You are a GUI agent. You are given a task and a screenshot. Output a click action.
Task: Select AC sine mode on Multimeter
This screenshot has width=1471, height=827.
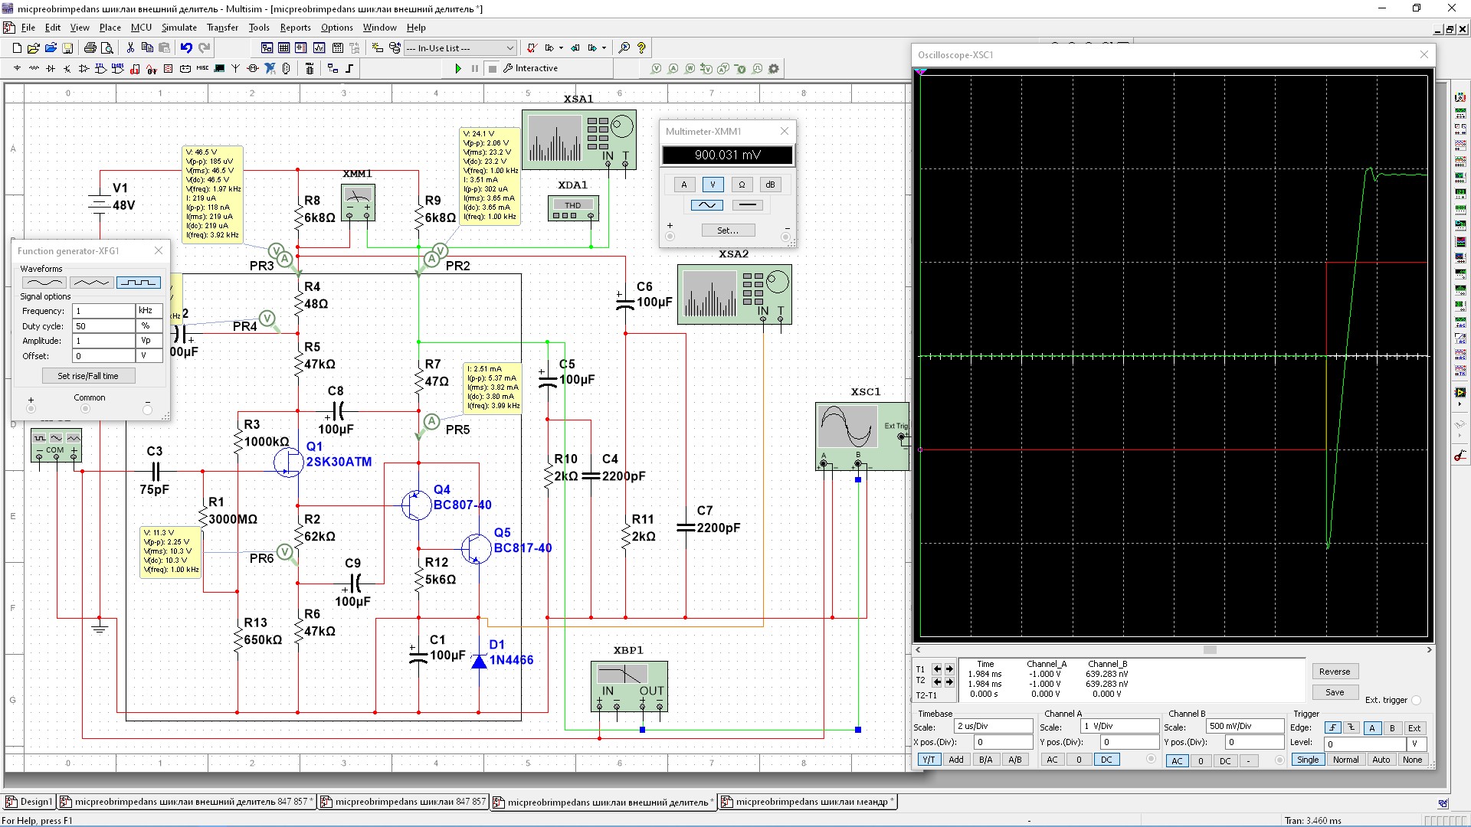pyautogui.click(x=706, y=205)
